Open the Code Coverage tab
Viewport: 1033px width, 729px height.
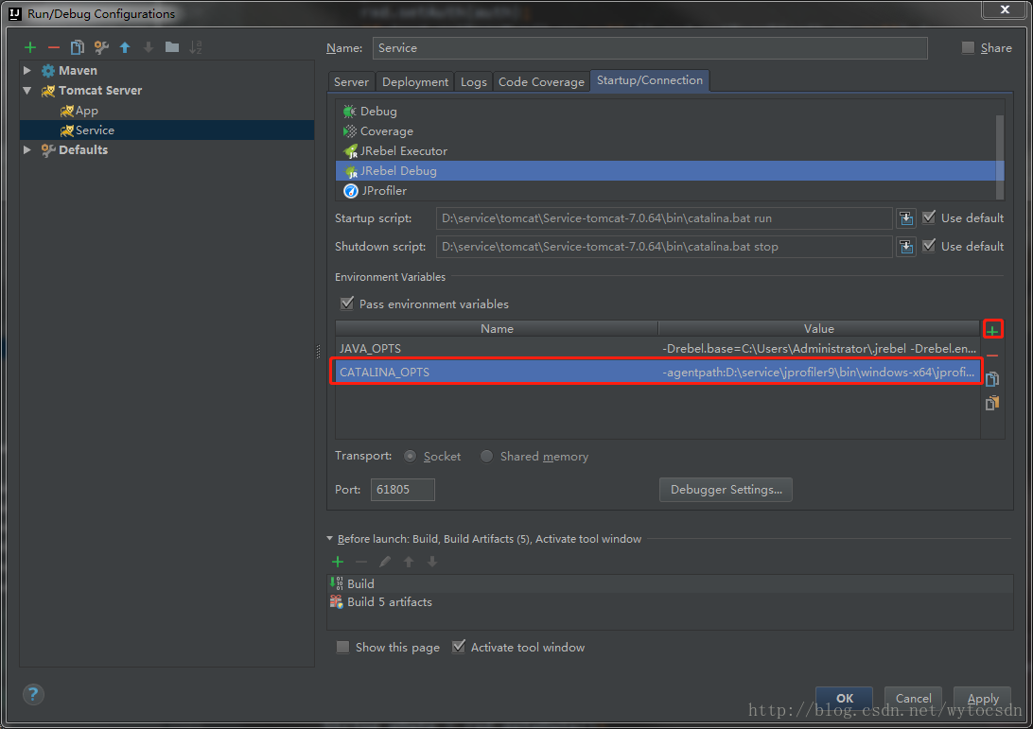[x=541, y=81]
